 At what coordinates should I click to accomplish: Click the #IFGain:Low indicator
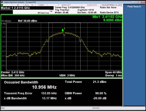click(43, 13)
